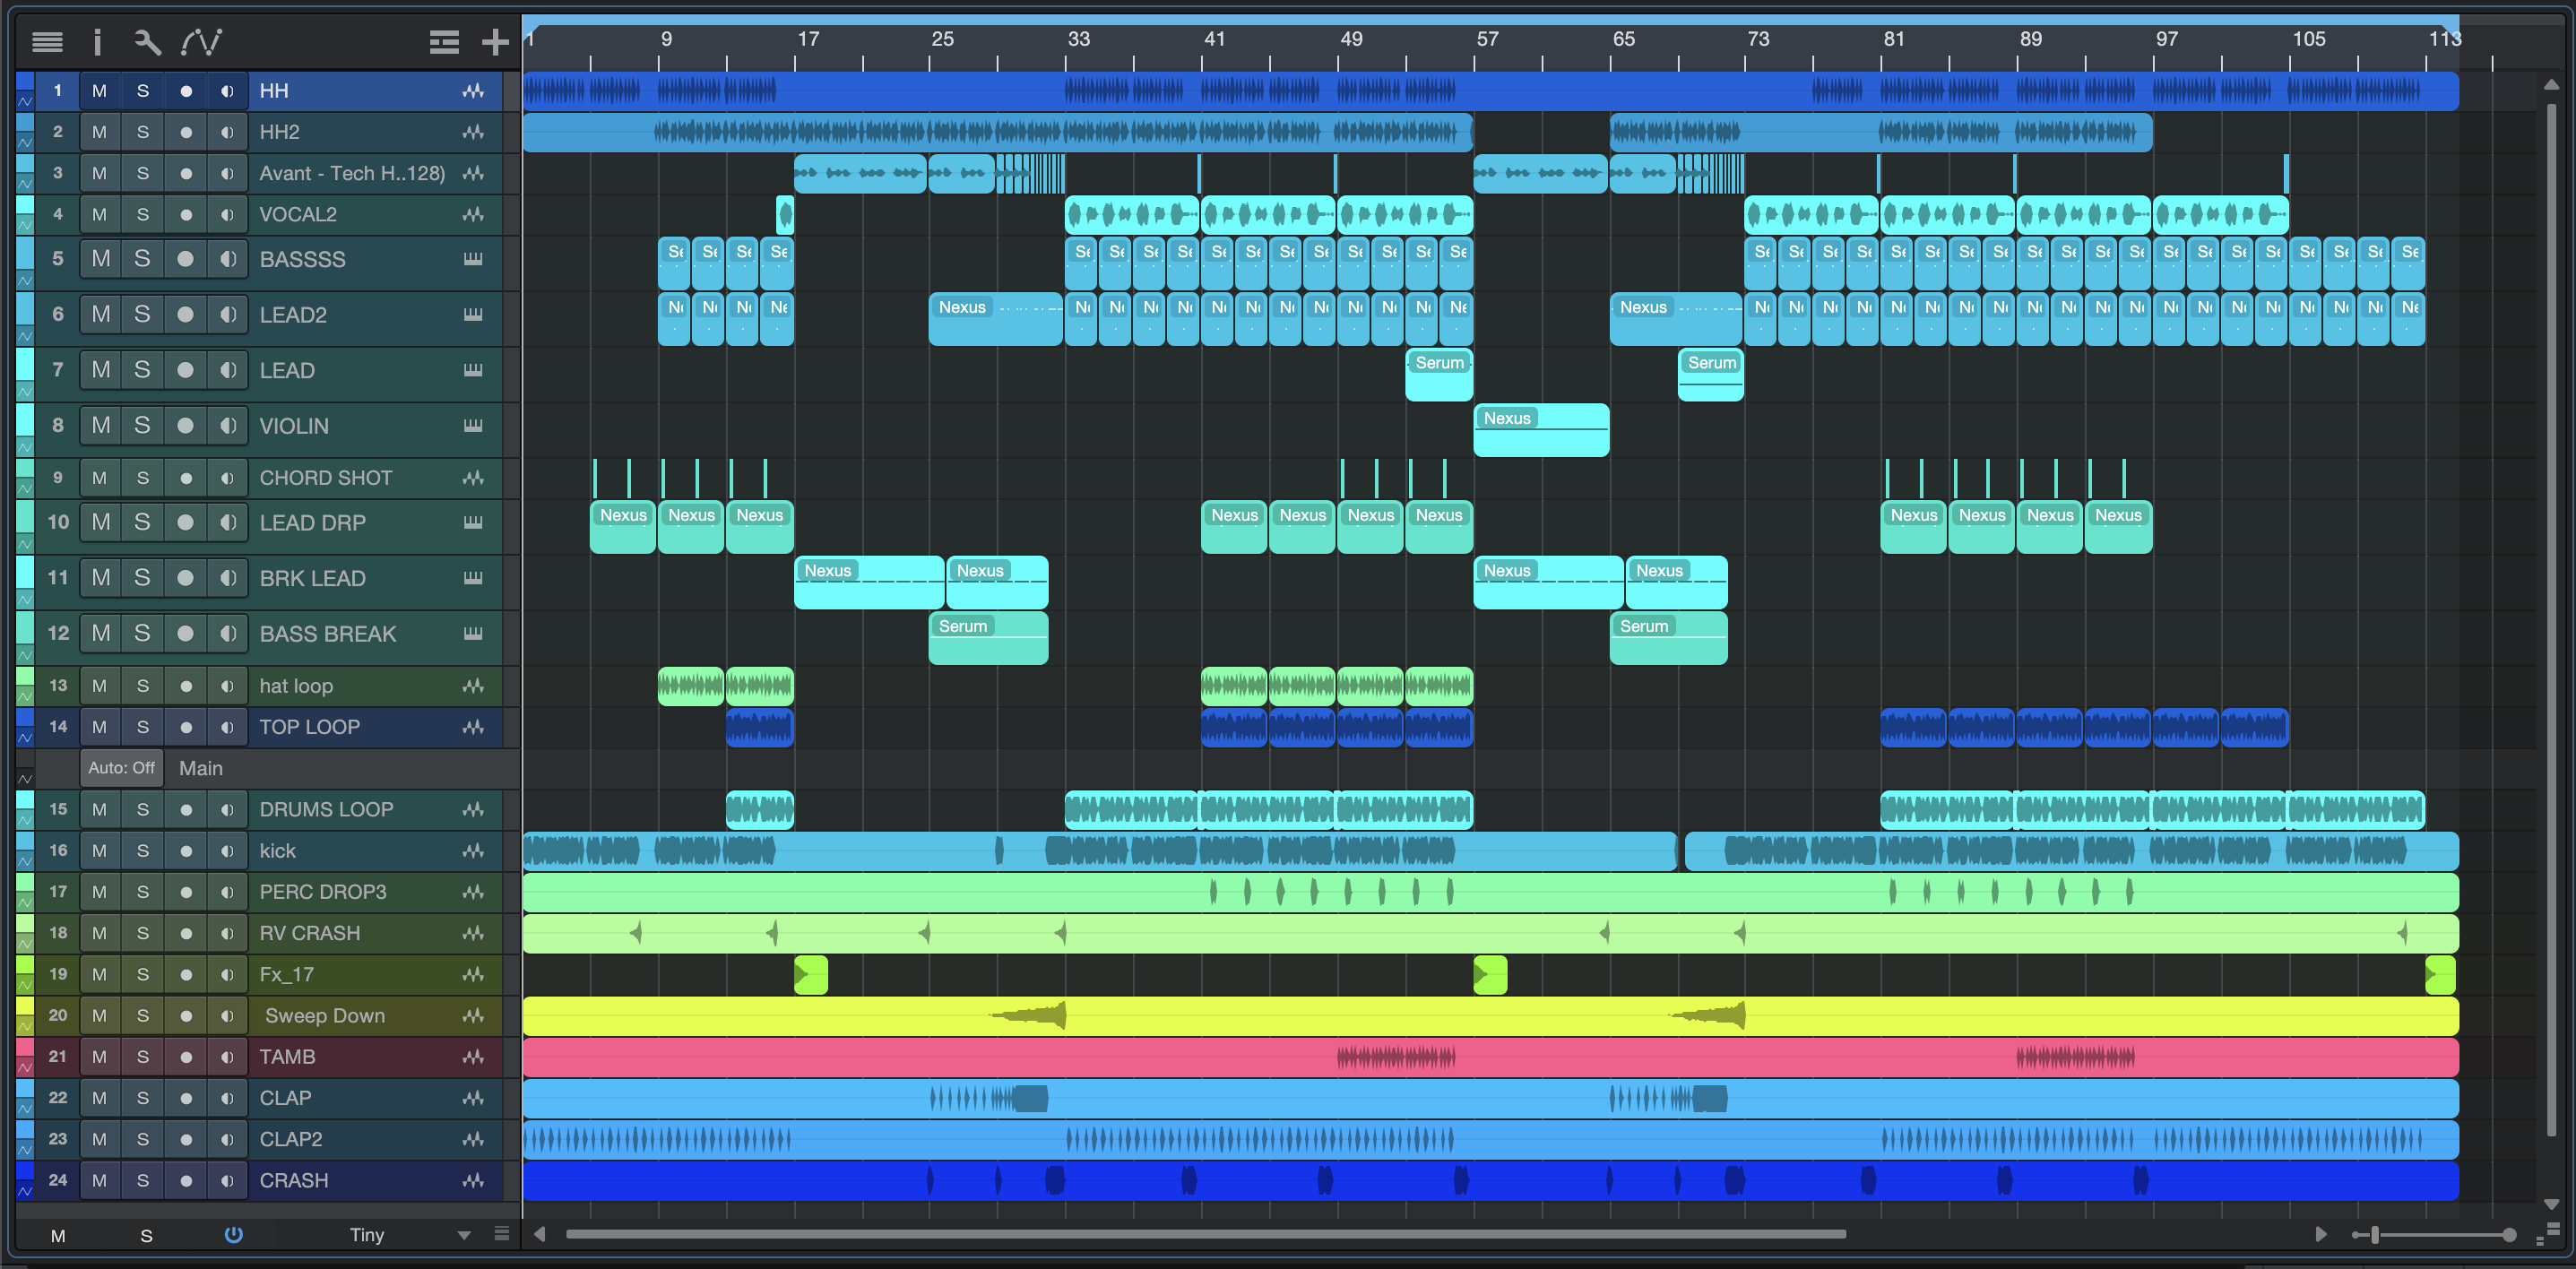Click bar 33 on the timeline ruler

[1078, 39]
